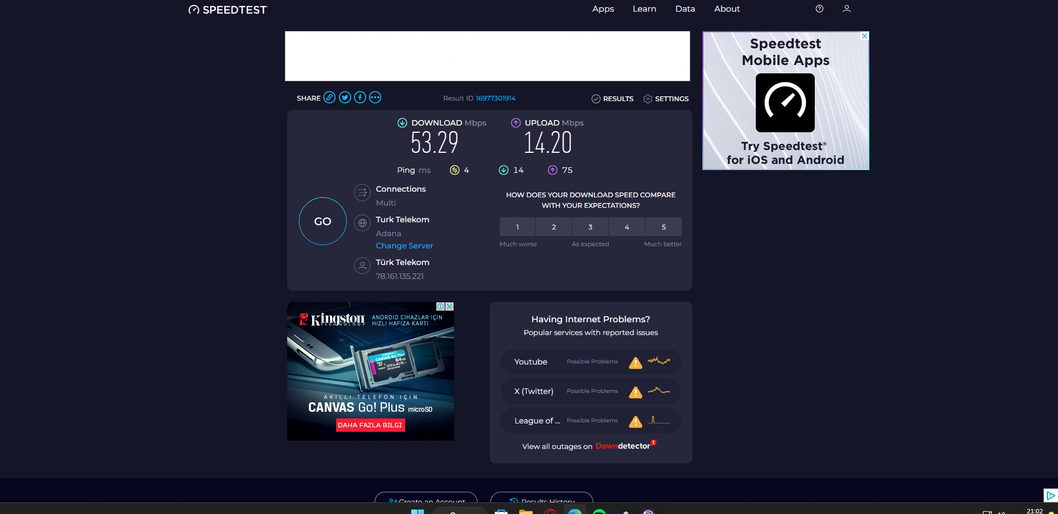Click the League of warning triangle icon
This screenshot has height=514, width=1058.
636,422
